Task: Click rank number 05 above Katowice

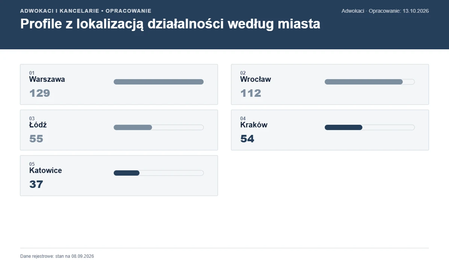Action: (x=32, y=164)
